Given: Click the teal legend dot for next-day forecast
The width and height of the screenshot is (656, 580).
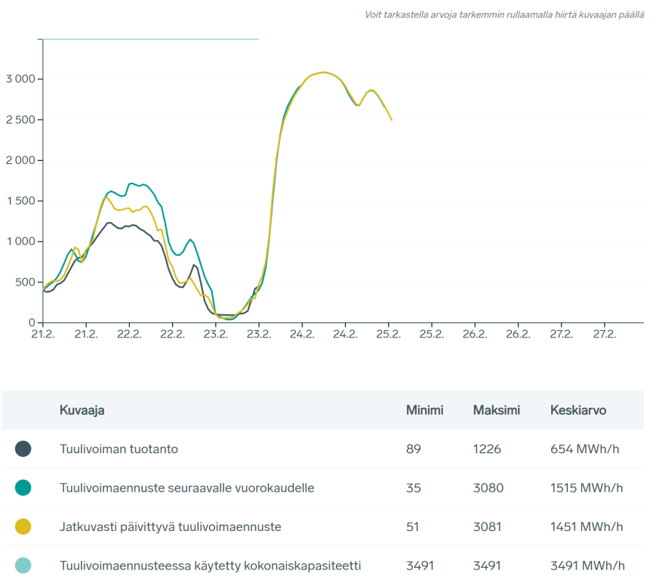Looking at the screenshot, I should pos(23,488).
